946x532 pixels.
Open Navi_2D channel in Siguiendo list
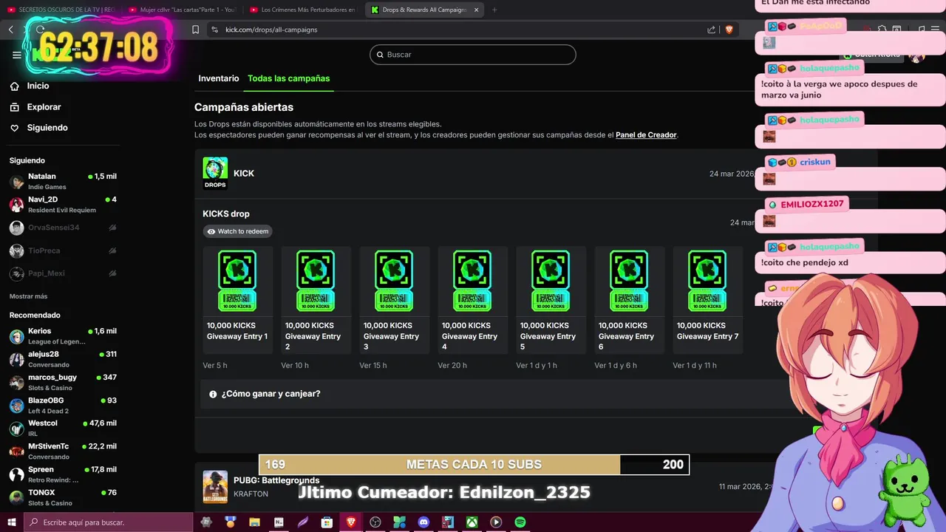[63, 205]
